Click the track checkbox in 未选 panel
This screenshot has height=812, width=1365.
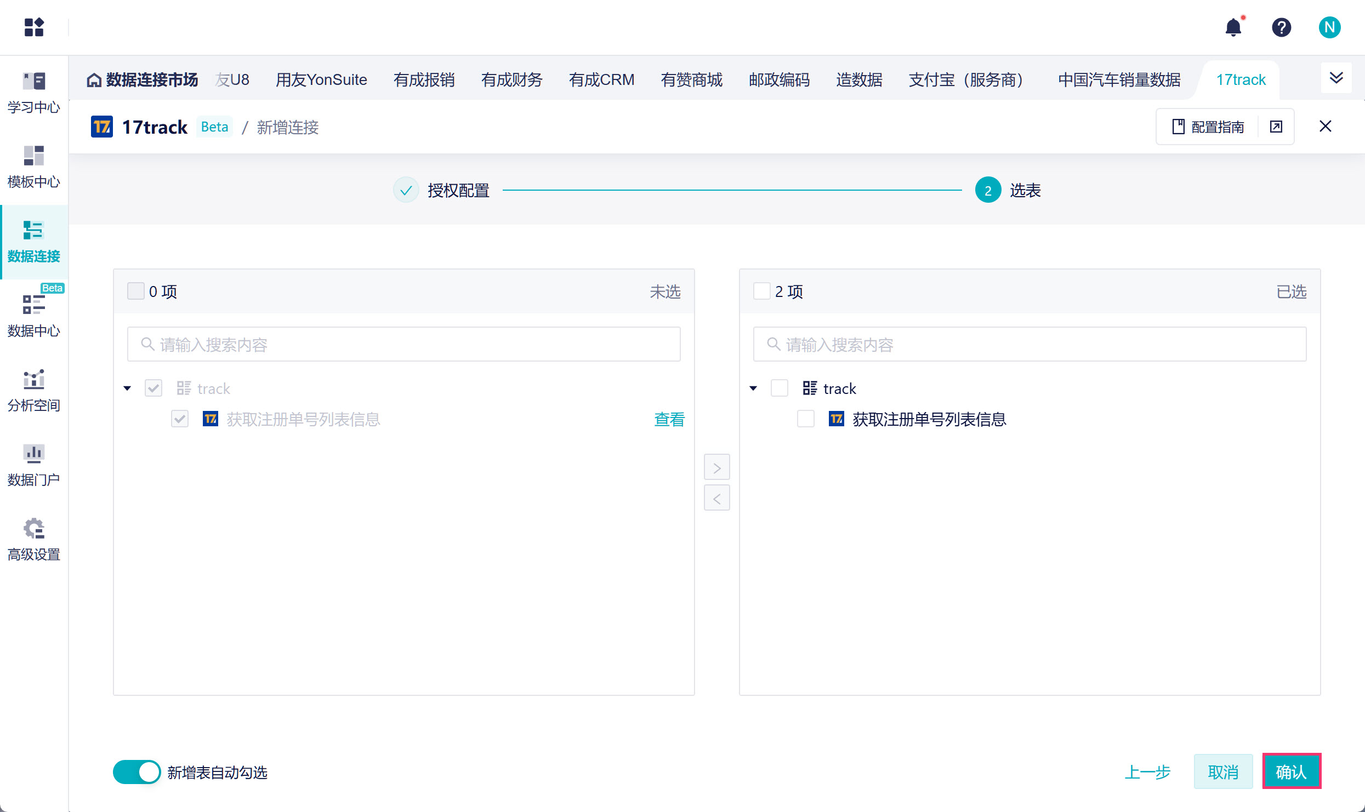(153, 388)
